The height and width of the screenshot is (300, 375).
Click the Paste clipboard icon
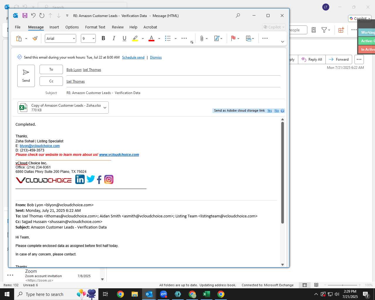(x=19, y=38)
